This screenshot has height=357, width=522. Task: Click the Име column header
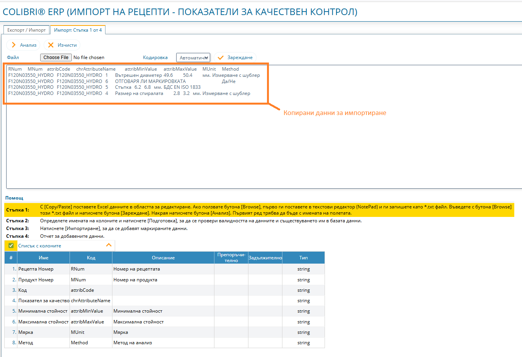(44, 257)
